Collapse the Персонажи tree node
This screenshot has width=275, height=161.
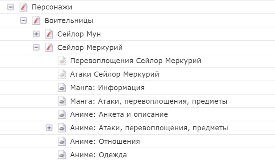[x=10, y=7]
